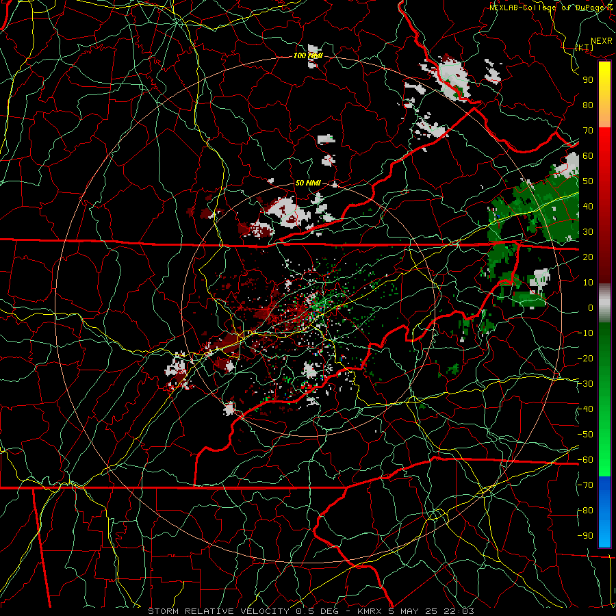Viewport: 616px width, 616px height.
Task: Click the 100 NMI range ring label
Action: pyautogui.click(x=309, y=56)
